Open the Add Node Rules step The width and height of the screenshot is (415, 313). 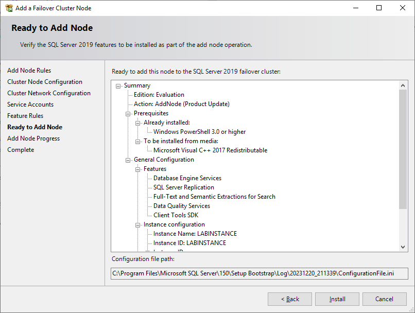[29, 71]
